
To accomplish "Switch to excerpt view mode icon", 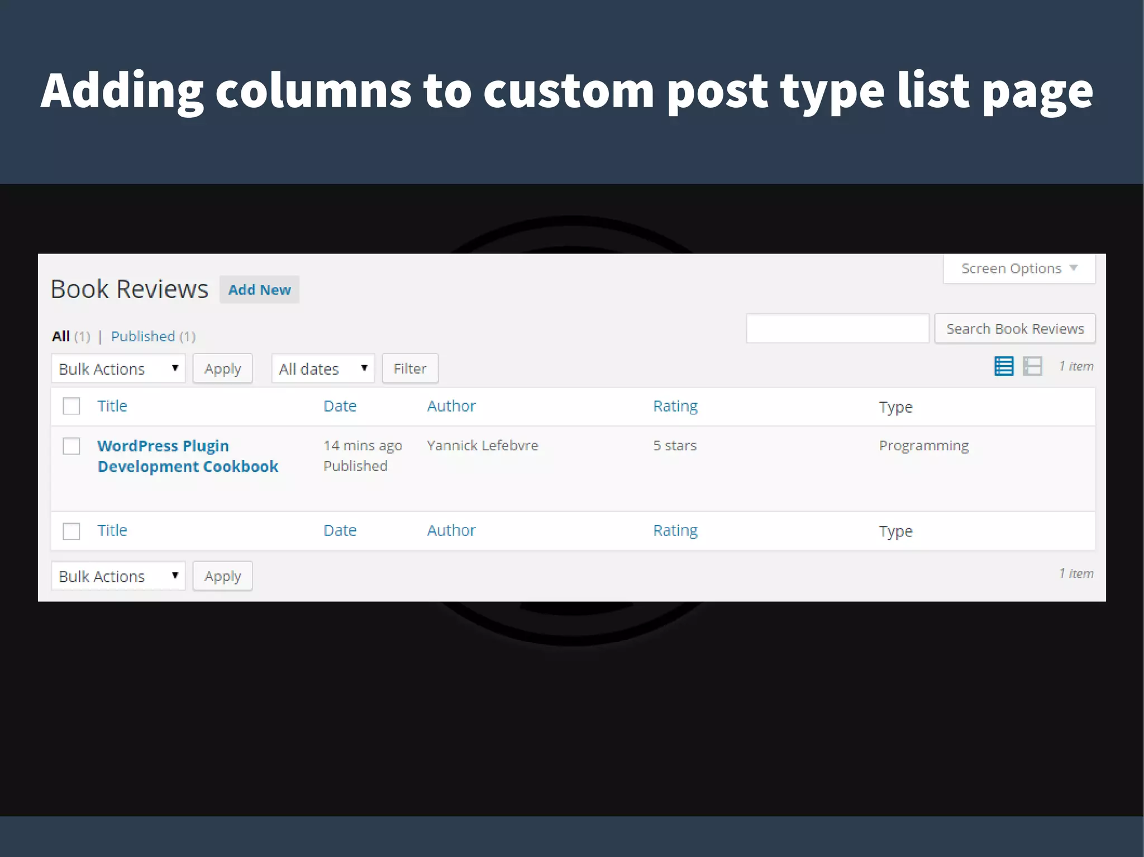I will click(x=1032, y=366).
